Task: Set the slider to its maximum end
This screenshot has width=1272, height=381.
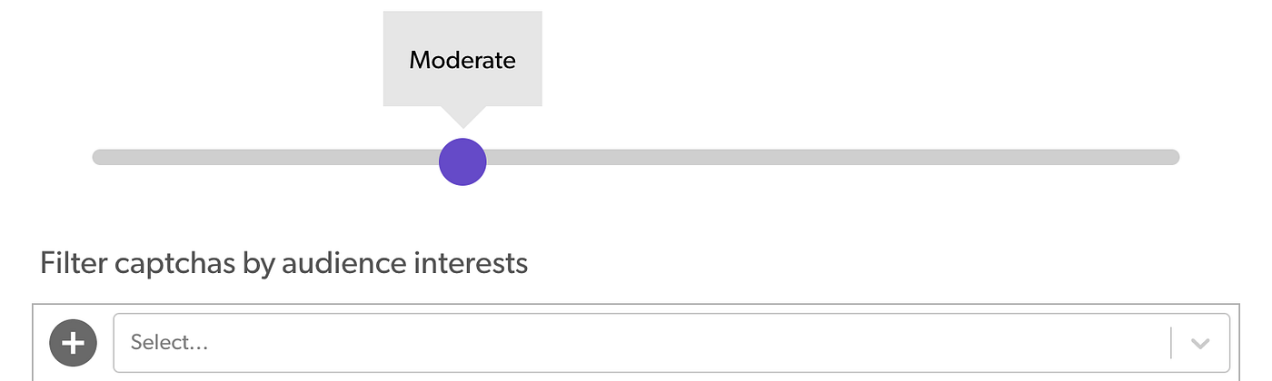Action: [x=1174, y=157]
